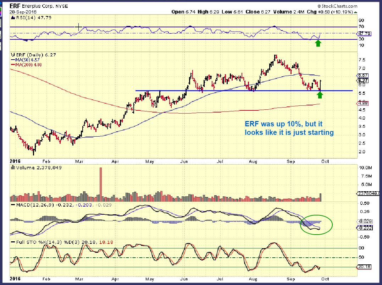Click the gray -0.029 histogram value in MACD label

point(104,205)
